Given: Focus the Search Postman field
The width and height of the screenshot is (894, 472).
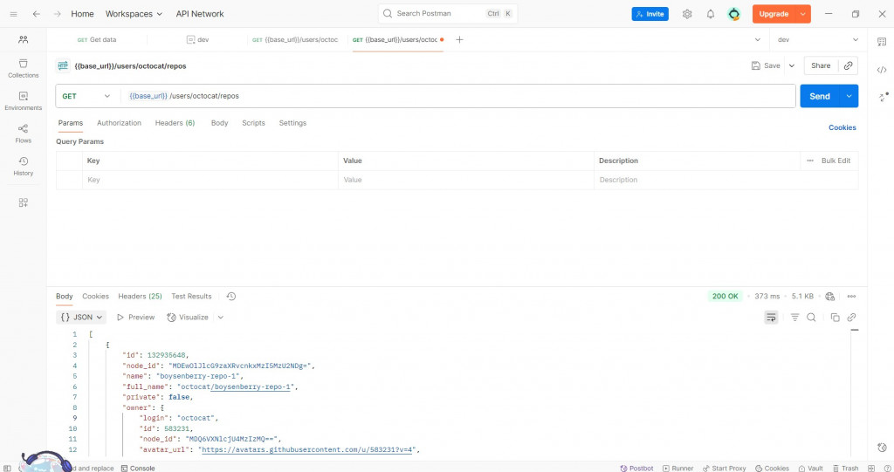Looking at the screenshot, I should [448, 13].
